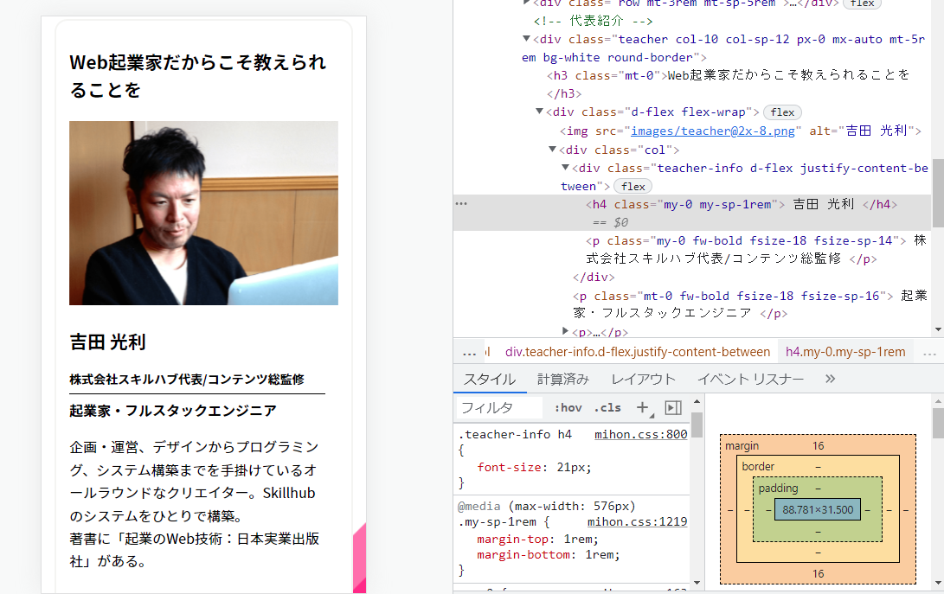This screenshot has height=594, width=944.
Task: Open the mihon.css:800 source link
Action: [640, 435]
